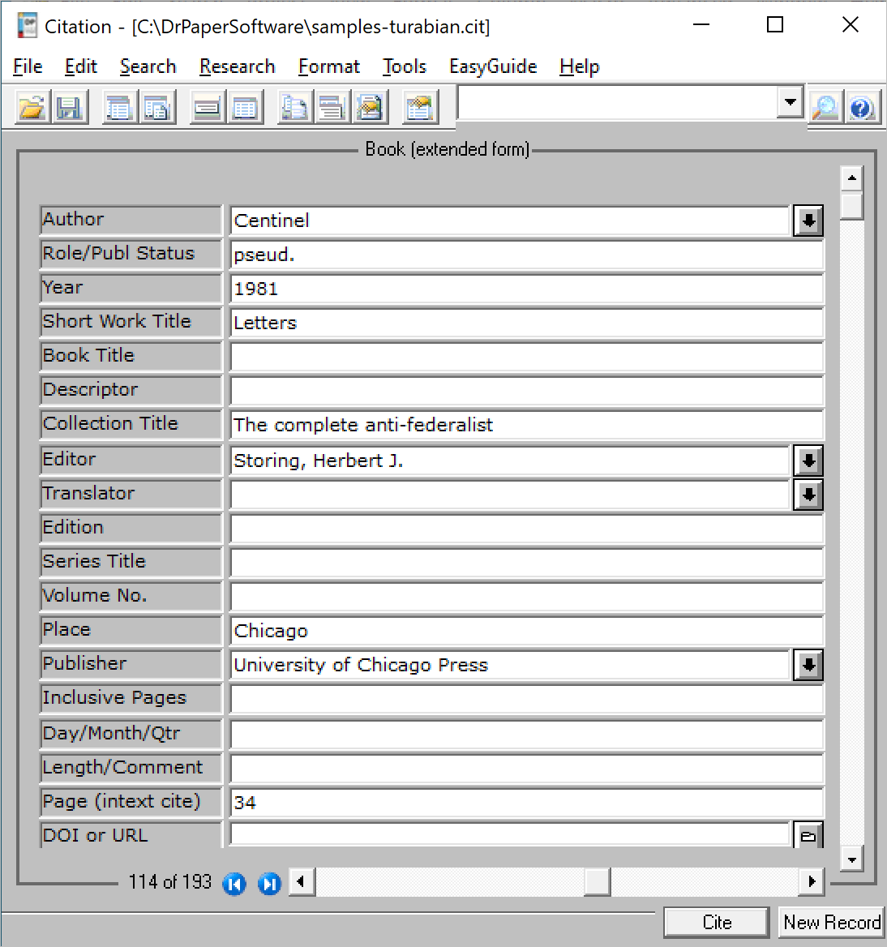Viewport: 887px width, 947px height.
Task: Click the open file folder icon
Action: pos(32,107)
